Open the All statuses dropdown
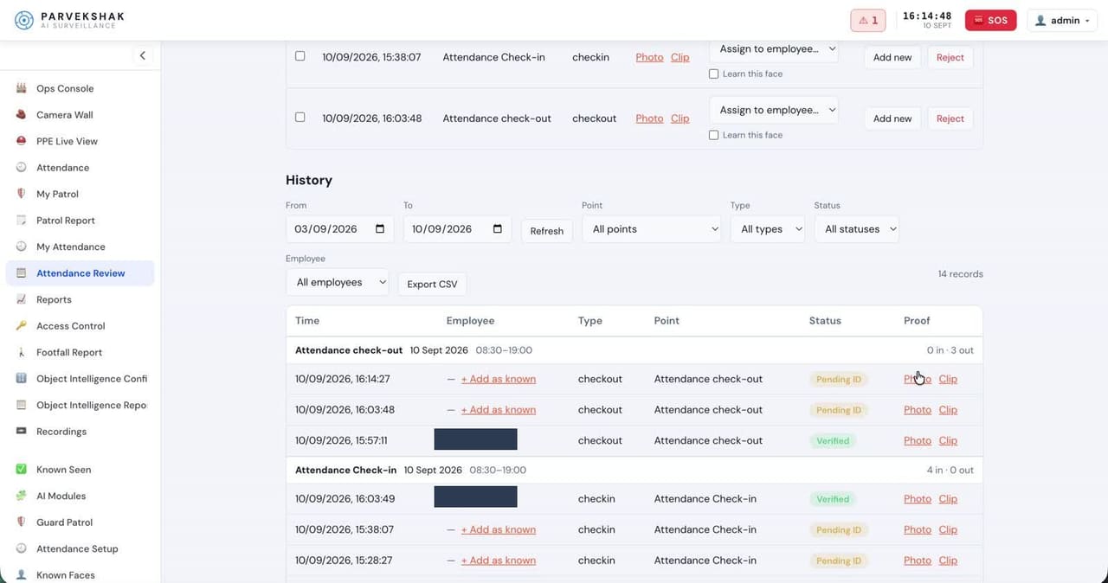This screenshot has width=1108, height=583. [x=857, y=229]
